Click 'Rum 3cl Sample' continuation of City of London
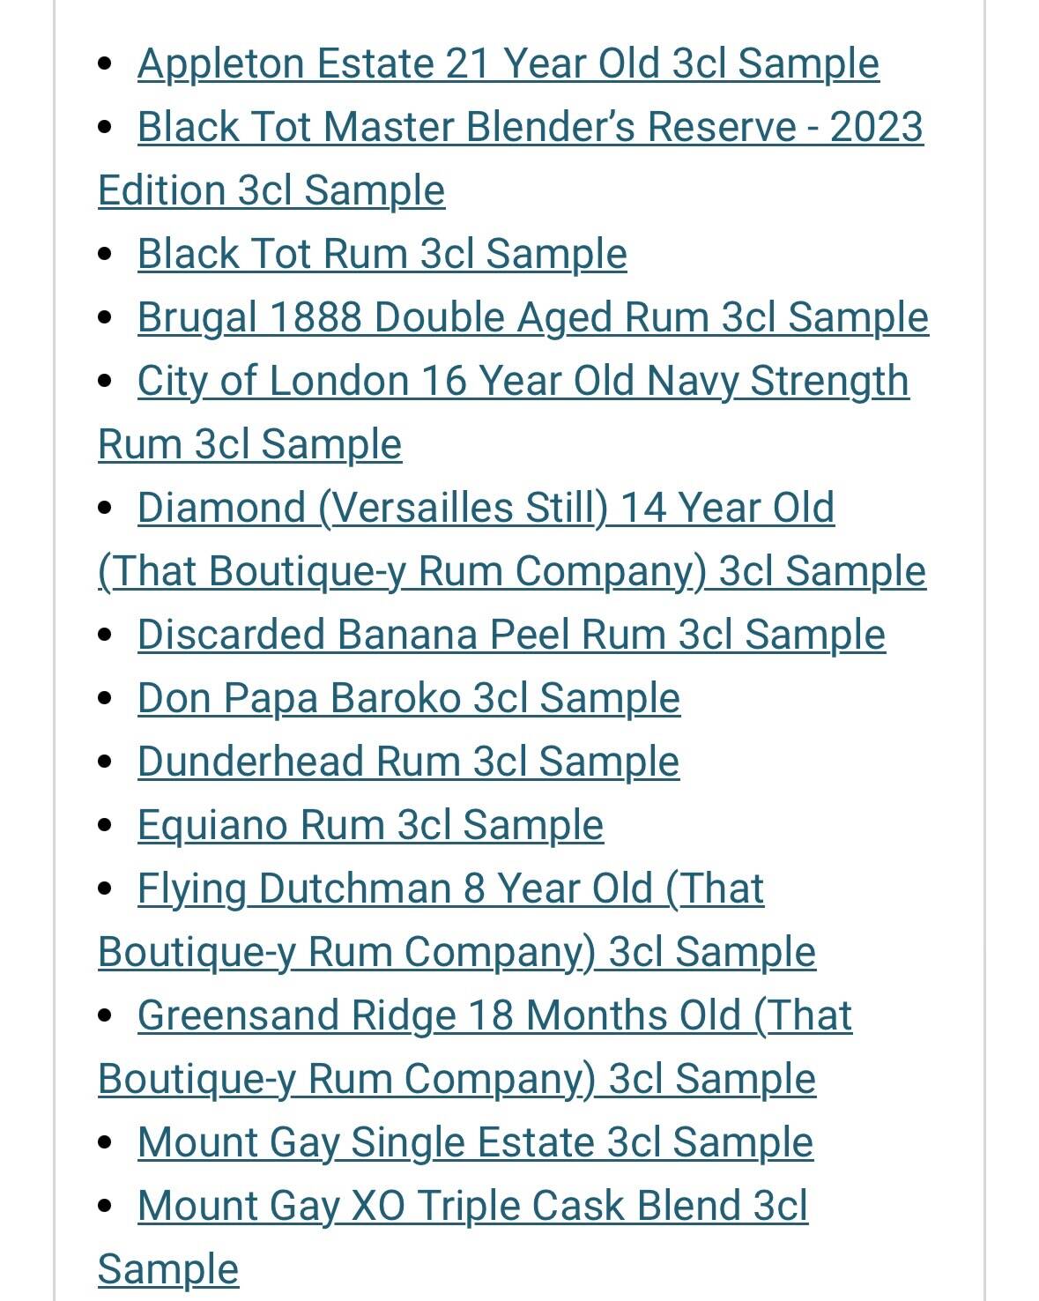 point(250,444)
